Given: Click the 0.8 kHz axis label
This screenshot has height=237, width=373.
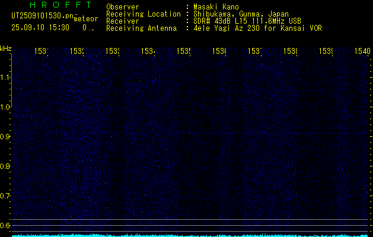Looking at the screenshot, I should point(5,166).
